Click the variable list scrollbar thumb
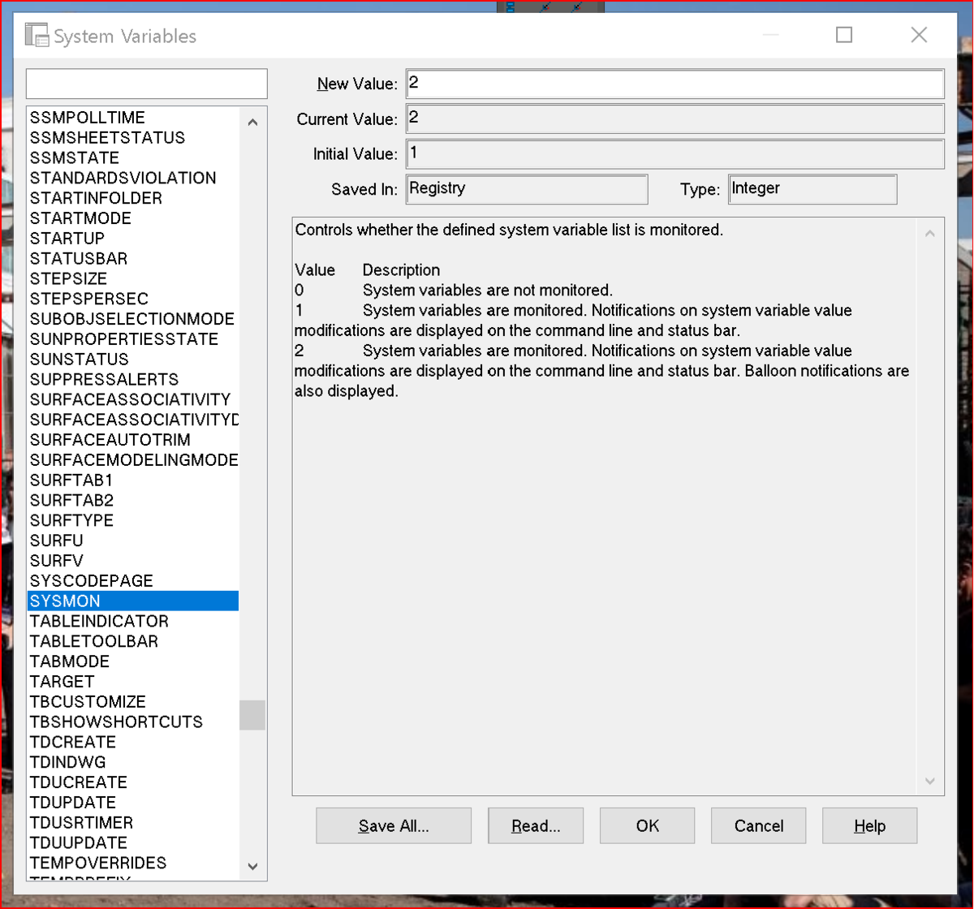 coord(252,715)
